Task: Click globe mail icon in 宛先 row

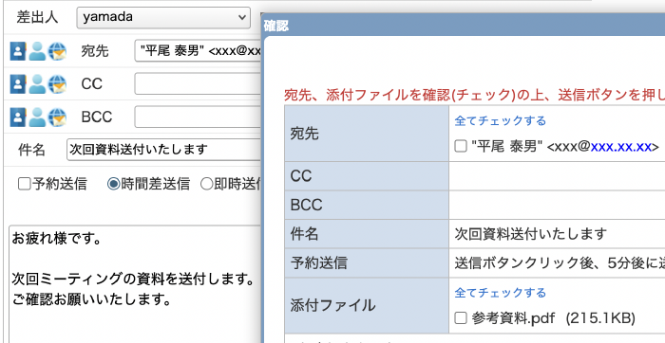Action: click(57, 51)
